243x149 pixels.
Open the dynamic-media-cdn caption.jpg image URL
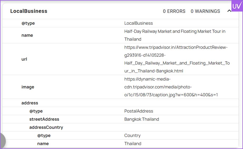(171, 87)
